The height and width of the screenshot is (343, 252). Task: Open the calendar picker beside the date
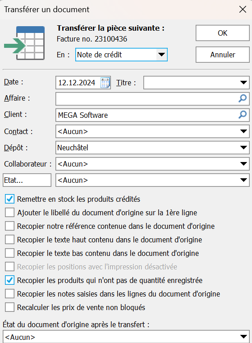(105, 83)
